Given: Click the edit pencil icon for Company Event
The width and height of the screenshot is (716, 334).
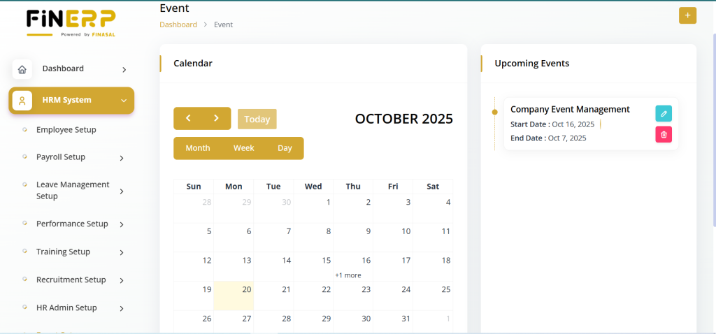Looking at the screenshot, I should point(664,114).
